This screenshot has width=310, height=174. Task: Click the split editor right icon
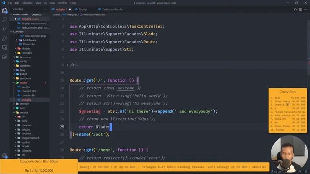pos(300,9)
